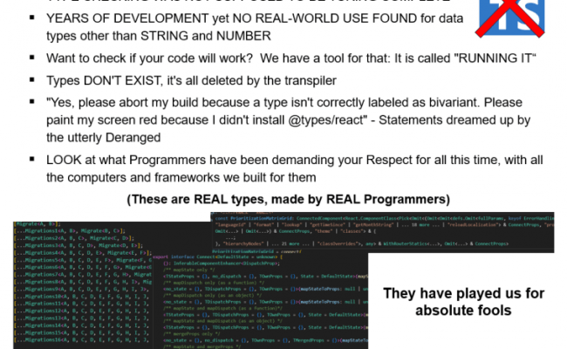567x349 pixels.
Task: Open the "export interface Connect" code screenshot
Action: tap(260, 301)
